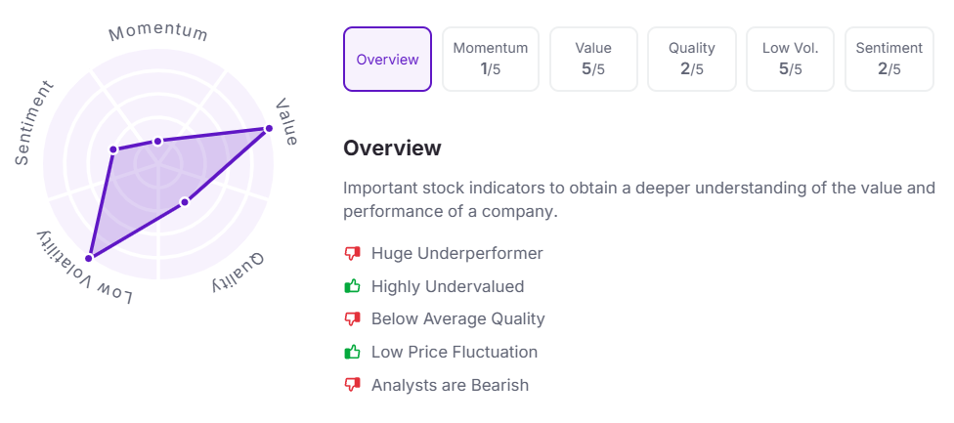Click thumbs-down icon beside Below Average Quality
Screen dimensions: 954x423
[352, 319]
